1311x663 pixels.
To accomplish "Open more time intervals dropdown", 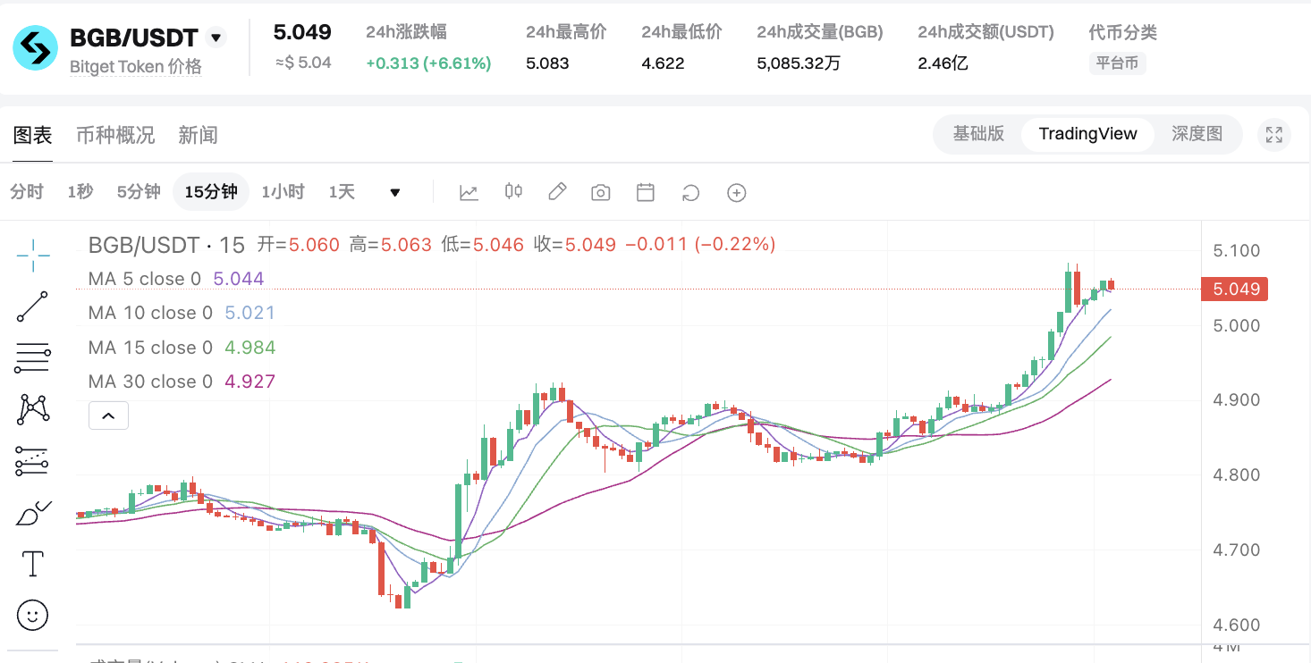I will [395, 193].
